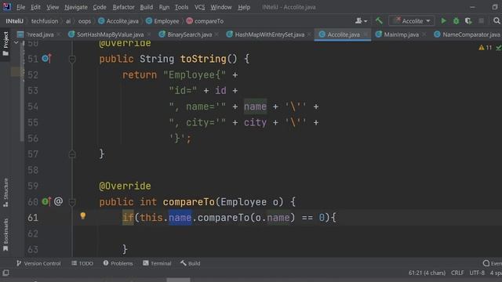Open the Edit menu
The height and width of the screenshot is (282, 502).
point(35,7)
